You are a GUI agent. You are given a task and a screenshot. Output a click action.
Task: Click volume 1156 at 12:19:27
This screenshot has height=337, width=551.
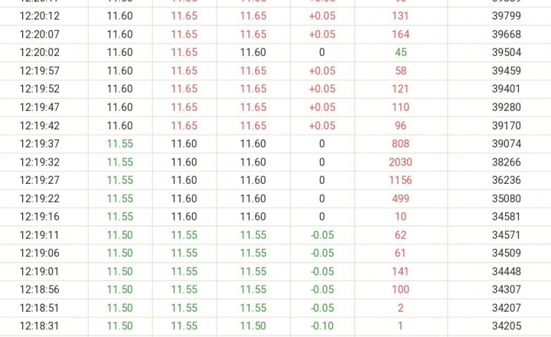pyautogui.click(x=400, y=180)
